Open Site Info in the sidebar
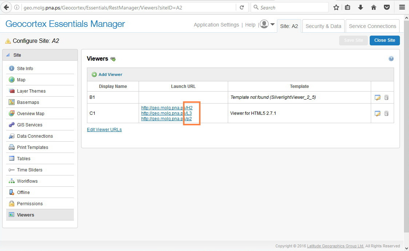 click(x=40, y=69)
